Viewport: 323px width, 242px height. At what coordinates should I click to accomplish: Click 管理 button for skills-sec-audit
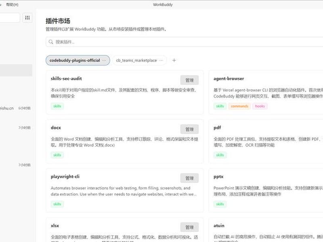click(x=189, y=80)
